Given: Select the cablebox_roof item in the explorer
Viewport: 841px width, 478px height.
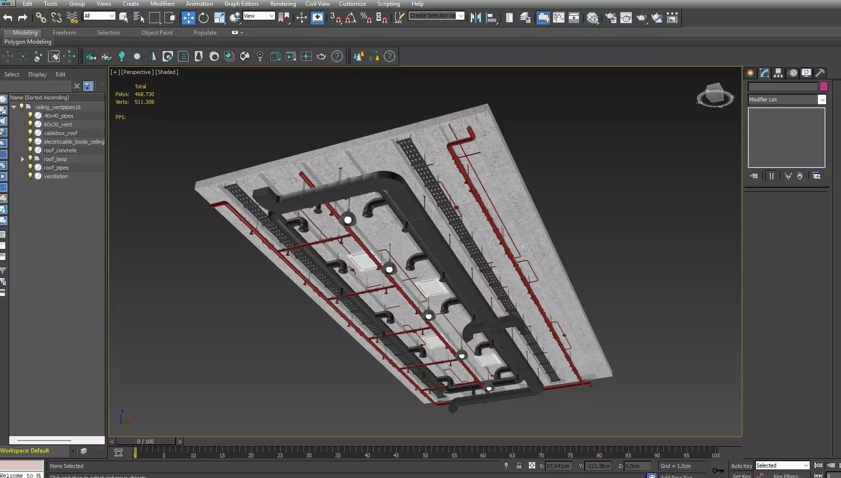Looking at the screenshot, I should 61,133.
